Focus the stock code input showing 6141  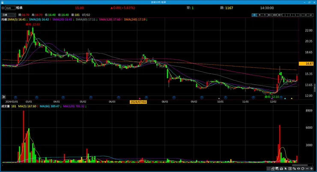(x=10, y=8)
